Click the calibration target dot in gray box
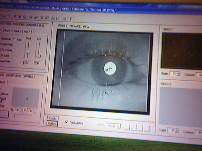Screen dimensions: 202x151 27,98
